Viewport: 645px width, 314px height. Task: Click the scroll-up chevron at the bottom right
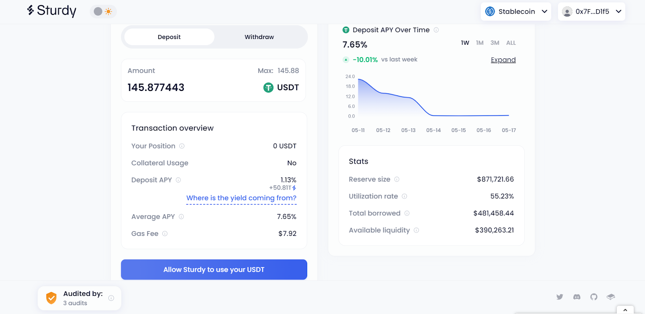pos(625,310)
